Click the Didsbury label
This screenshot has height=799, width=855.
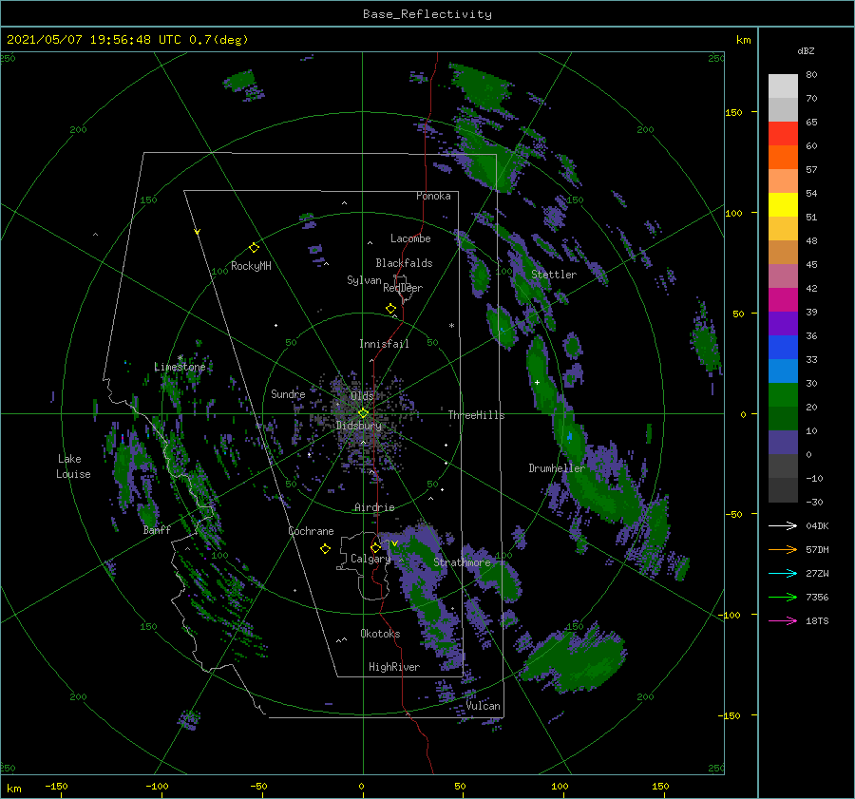pos(358,426)
